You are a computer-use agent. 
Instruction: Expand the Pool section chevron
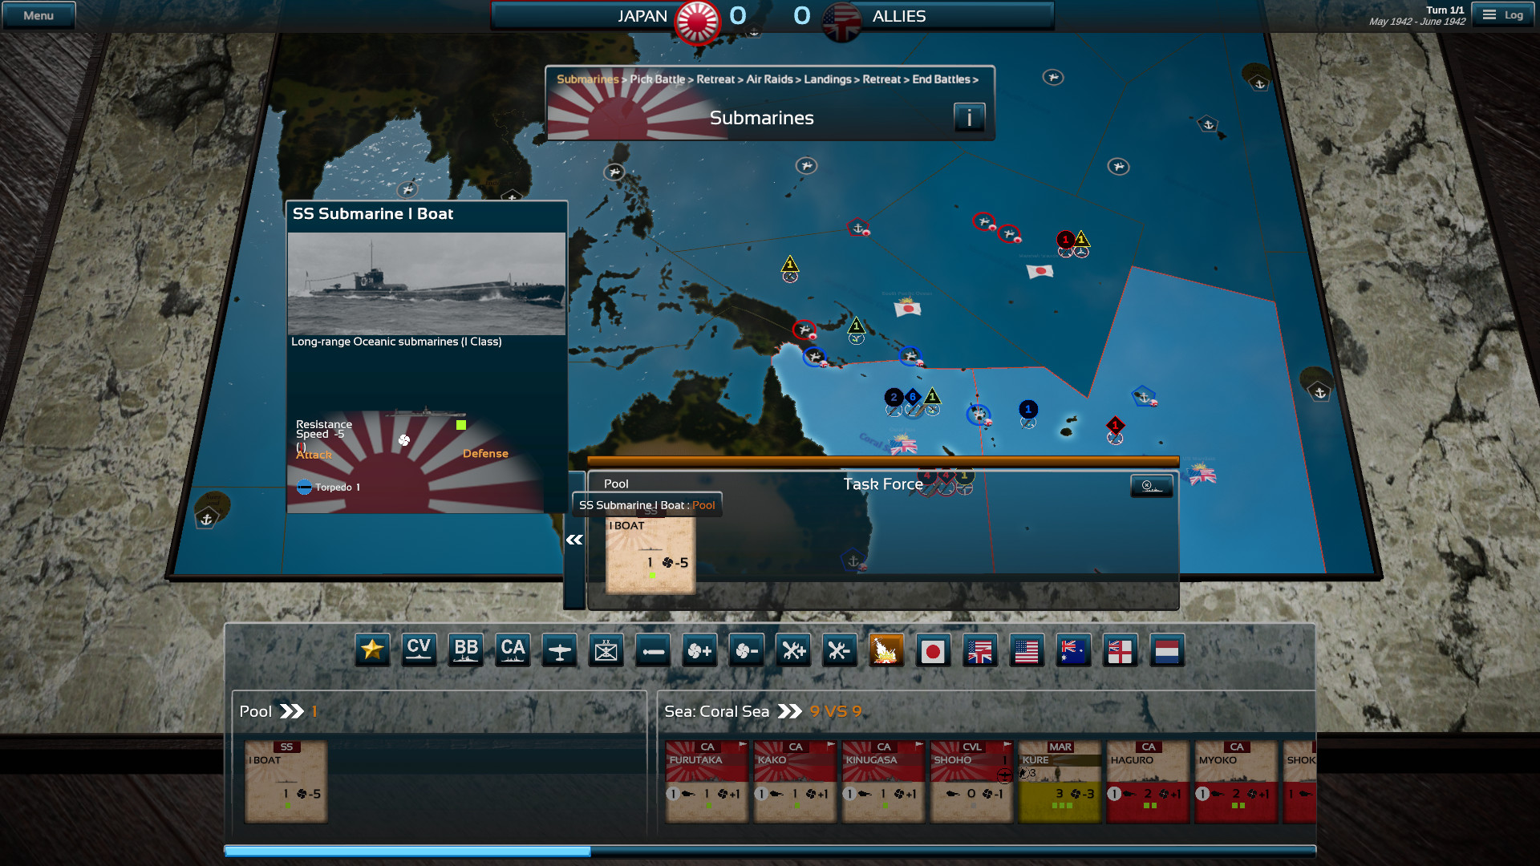point(295,711)
